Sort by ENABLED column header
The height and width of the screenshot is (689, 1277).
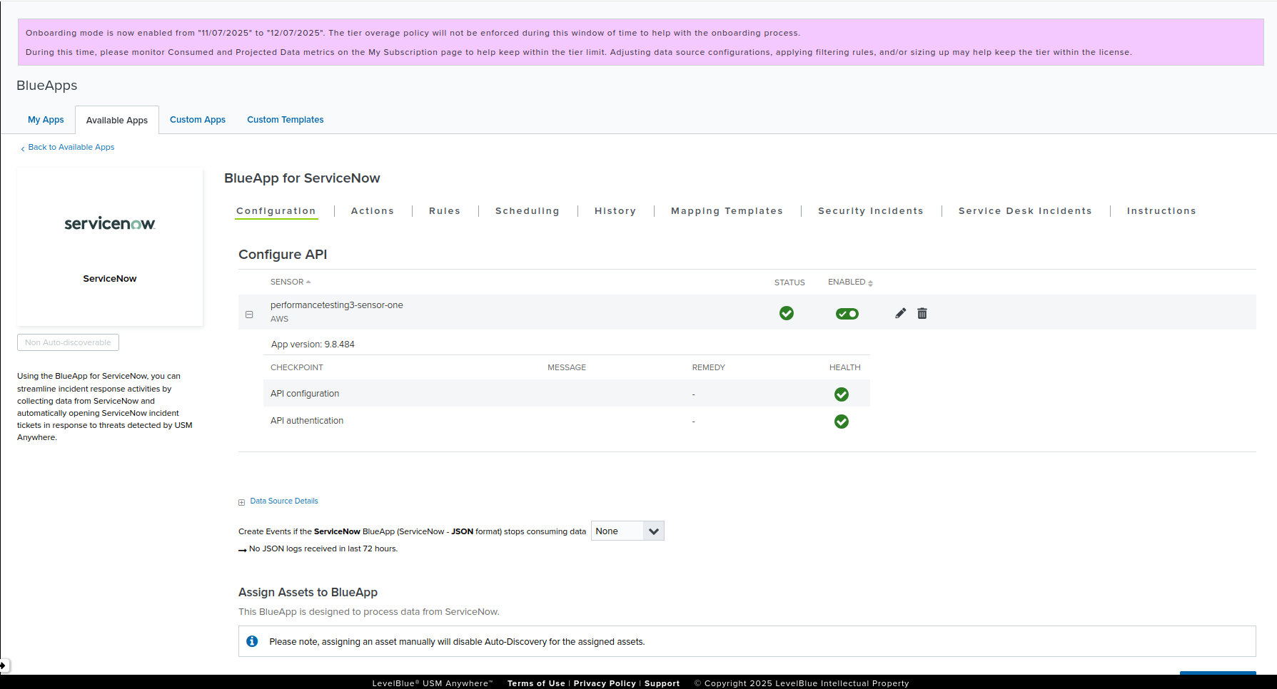[x=850, y=282]
